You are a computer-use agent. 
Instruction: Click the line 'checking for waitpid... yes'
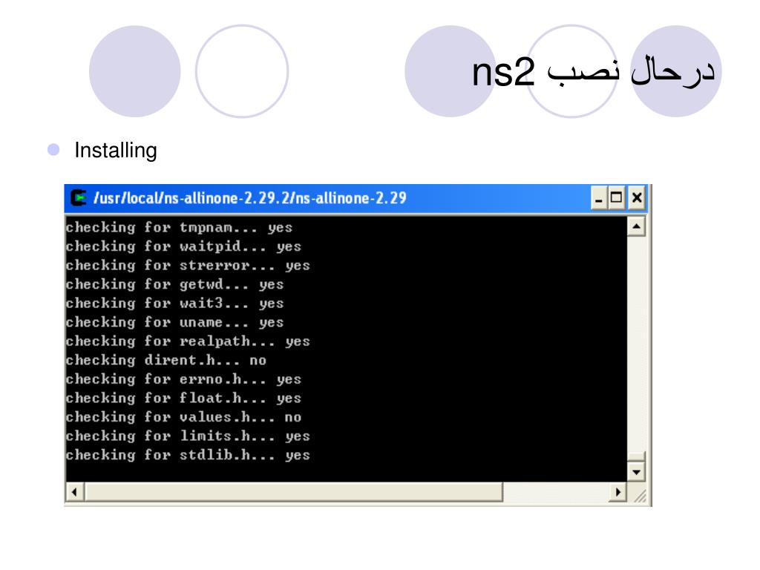coord(183,246)
